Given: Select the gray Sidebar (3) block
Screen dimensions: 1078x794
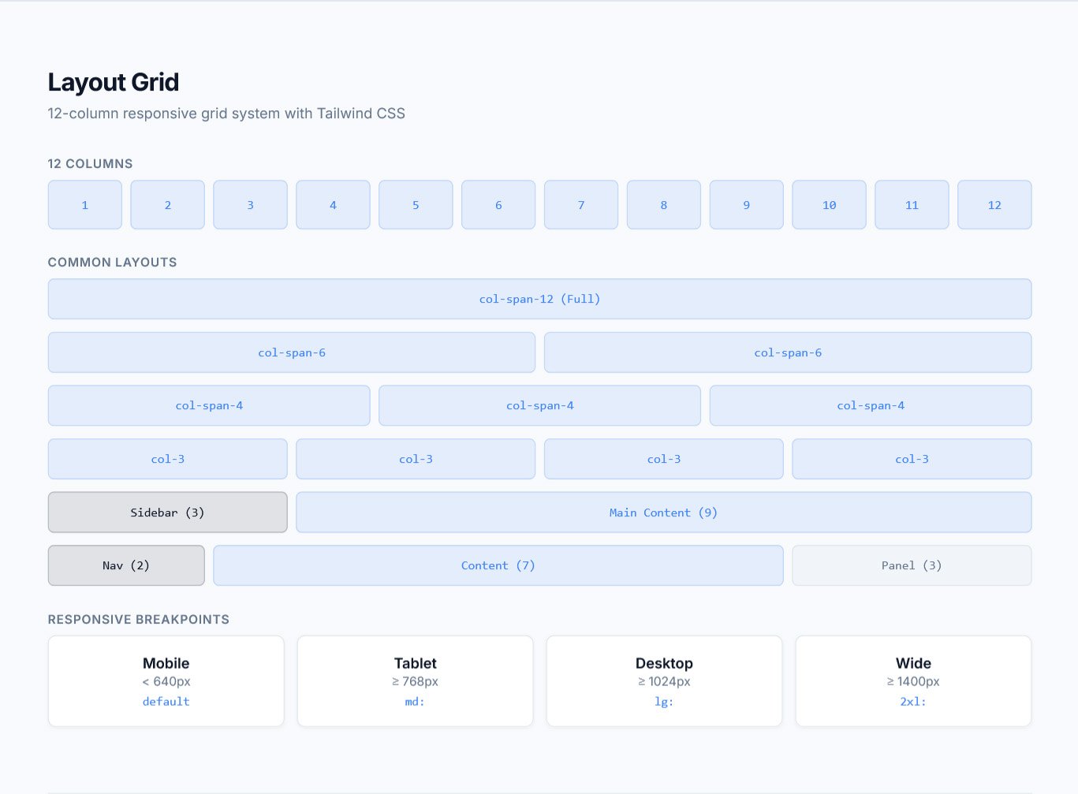Looking at the screenshot, I should coord(167,513).
